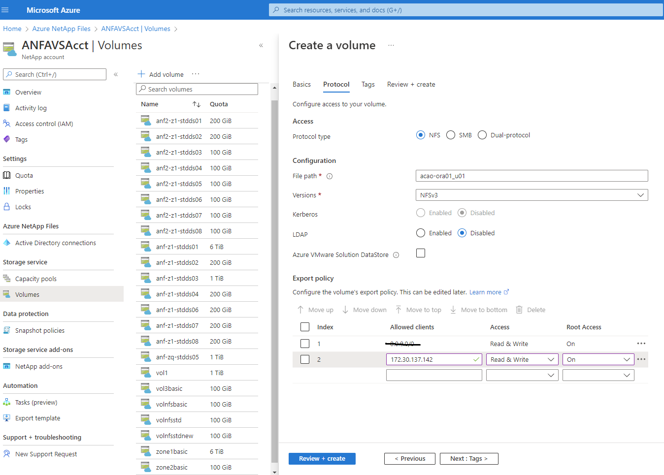This screenshot has height=475, width=664.
Task: Select the SMB protocol type
Action: pyautogui.click(x=451, y=135)
